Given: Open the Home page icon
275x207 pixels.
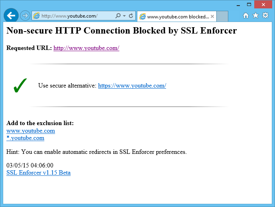Looking at the screenshot, I should coord(246,16).
